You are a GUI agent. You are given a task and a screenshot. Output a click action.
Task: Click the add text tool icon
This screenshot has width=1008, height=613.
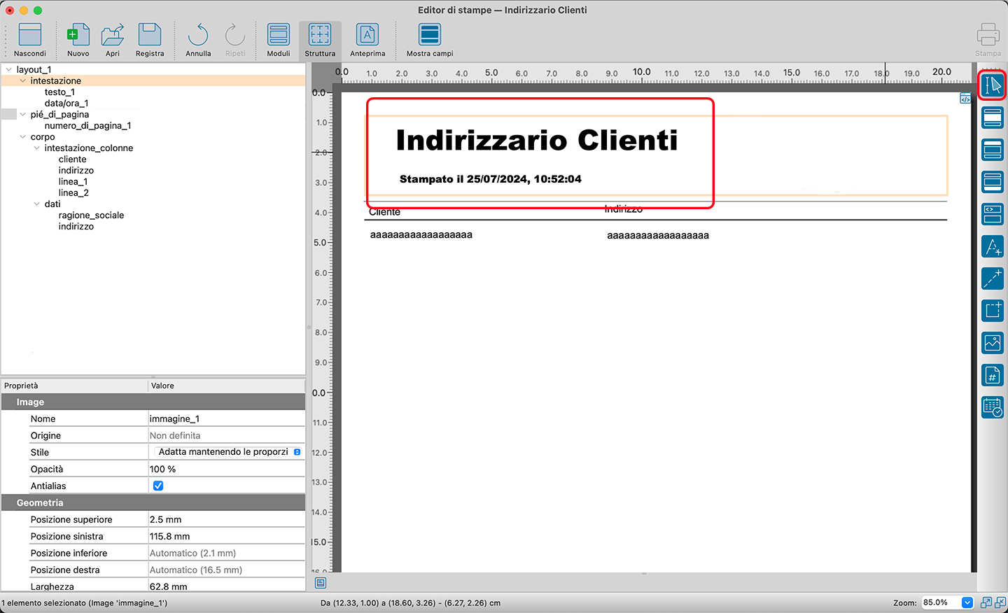point(992,246)
